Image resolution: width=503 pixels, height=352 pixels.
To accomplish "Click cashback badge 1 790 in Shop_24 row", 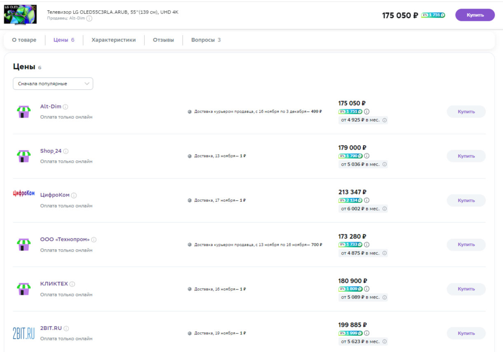I will 350,156.
